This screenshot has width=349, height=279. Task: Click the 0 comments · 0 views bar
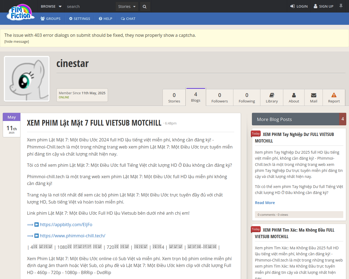(299, 215)
